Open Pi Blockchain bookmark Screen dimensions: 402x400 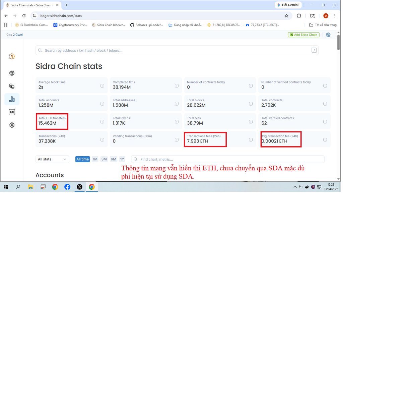tap(31, 25)
